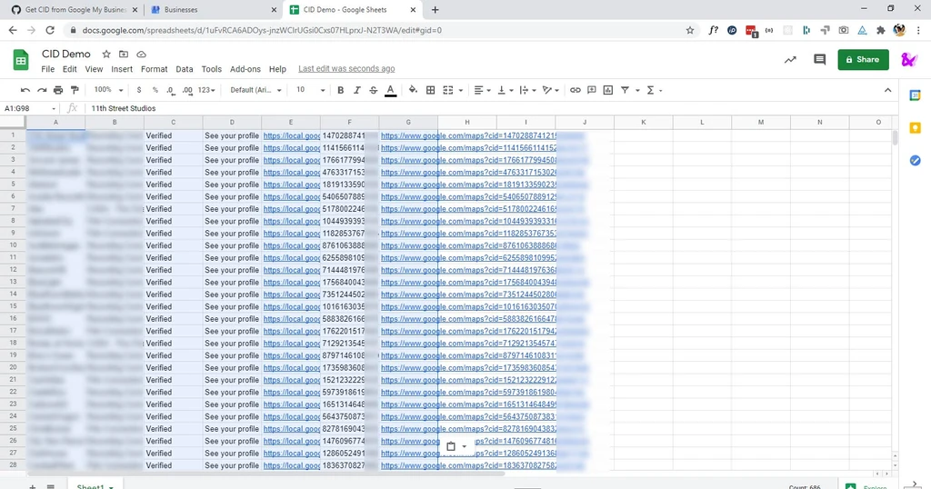The image size is (931, 489).
Task: Open the zoom level dropdown
Action: pyautogui.click(x=108, y=90)
